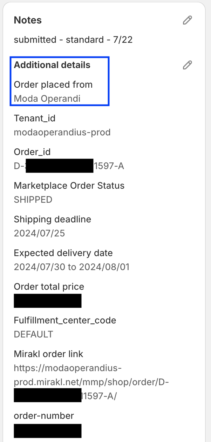This screenshot has height=442, width=211.
Task: Click the Moda Operandi value
Action: [x=47, y=99]
